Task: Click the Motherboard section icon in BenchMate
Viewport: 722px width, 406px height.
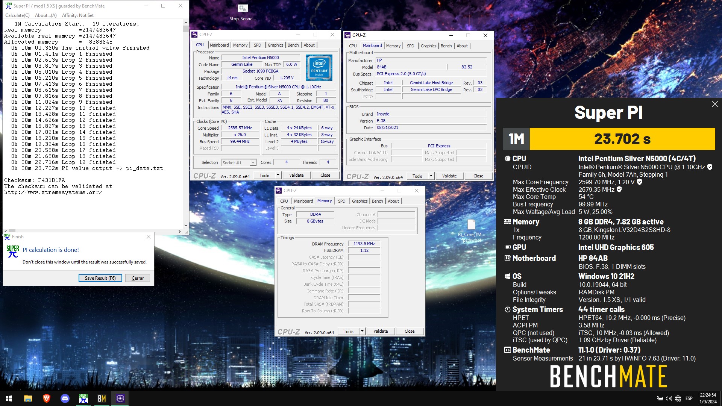Action: [x=508, y=258]
